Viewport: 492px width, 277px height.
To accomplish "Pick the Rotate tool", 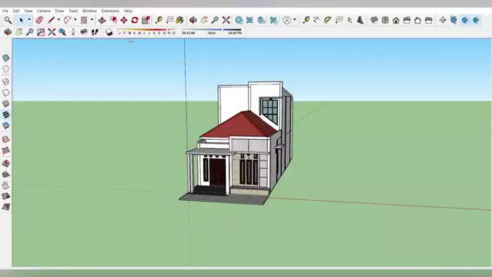I will coord(134,21).
